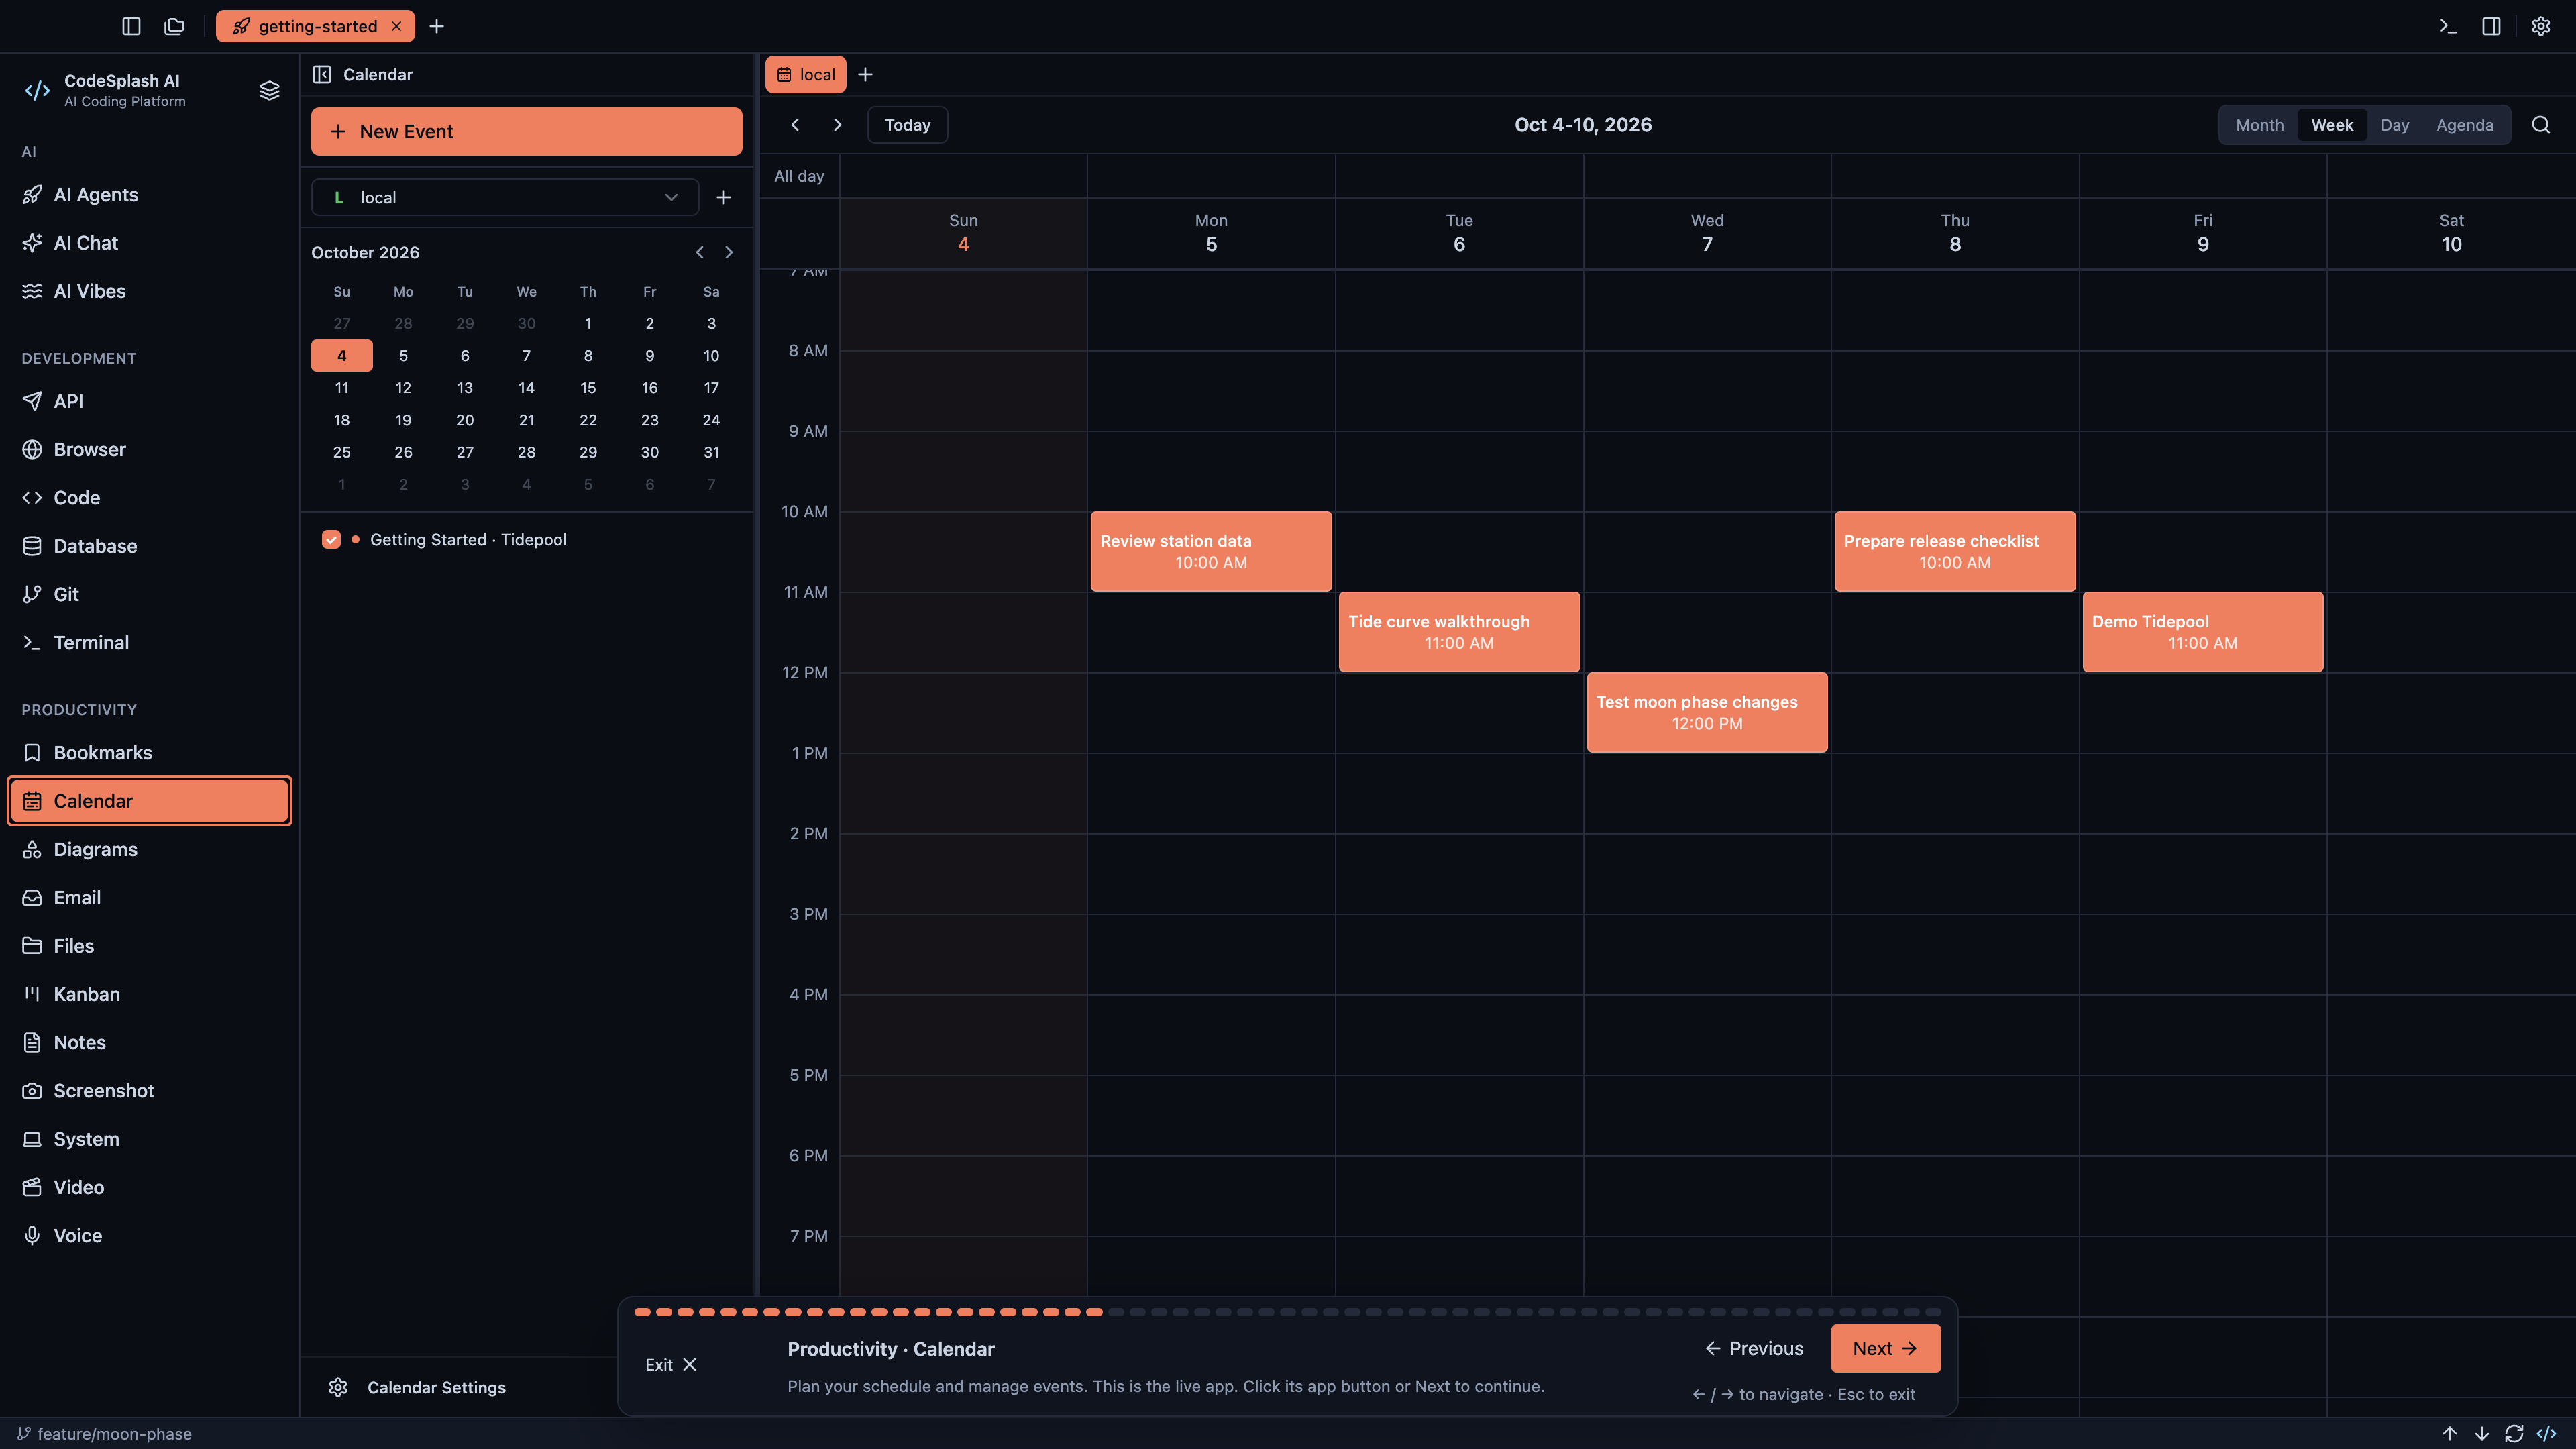Toggle the Getting Started · Tidepool calendar checkbox

[x=331, y=540]
